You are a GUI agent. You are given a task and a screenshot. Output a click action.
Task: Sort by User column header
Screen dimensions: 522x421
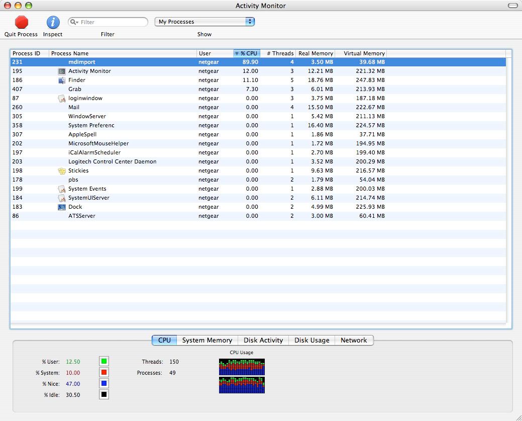[215, 53]
